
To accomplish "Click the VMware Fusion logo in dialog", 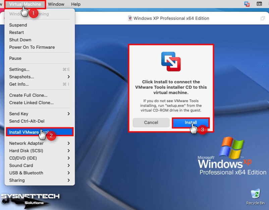I will tap(171, 61).
